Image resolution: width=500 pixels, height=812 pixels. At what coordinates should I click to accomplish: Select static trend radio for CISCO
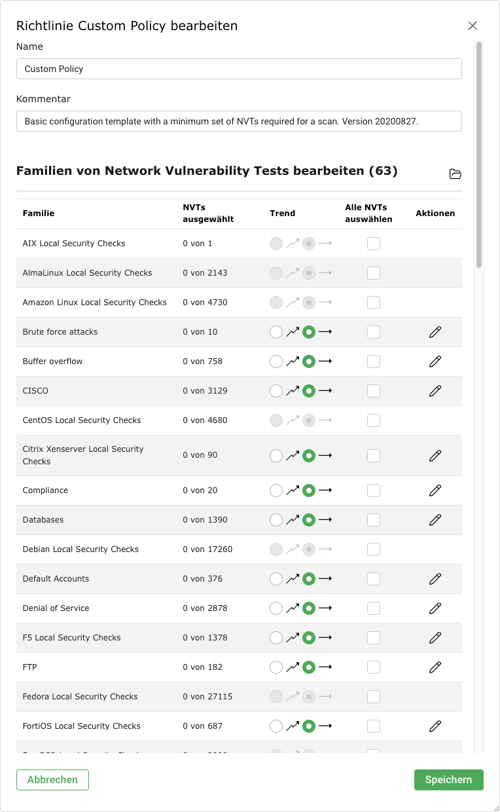pyautogui.click(x=309, y=391)
